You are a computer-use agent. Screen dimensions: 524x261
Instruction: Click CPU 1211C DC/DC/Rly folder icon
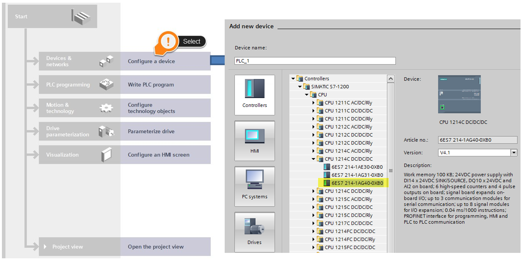click(320, 119)
